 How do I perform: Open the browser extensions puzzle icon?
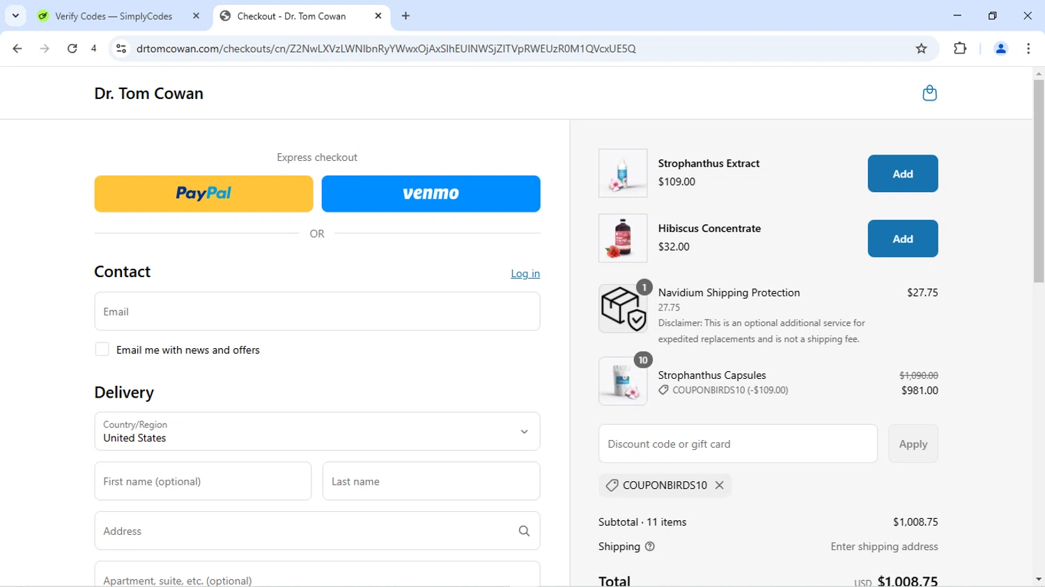pos(960,49)
